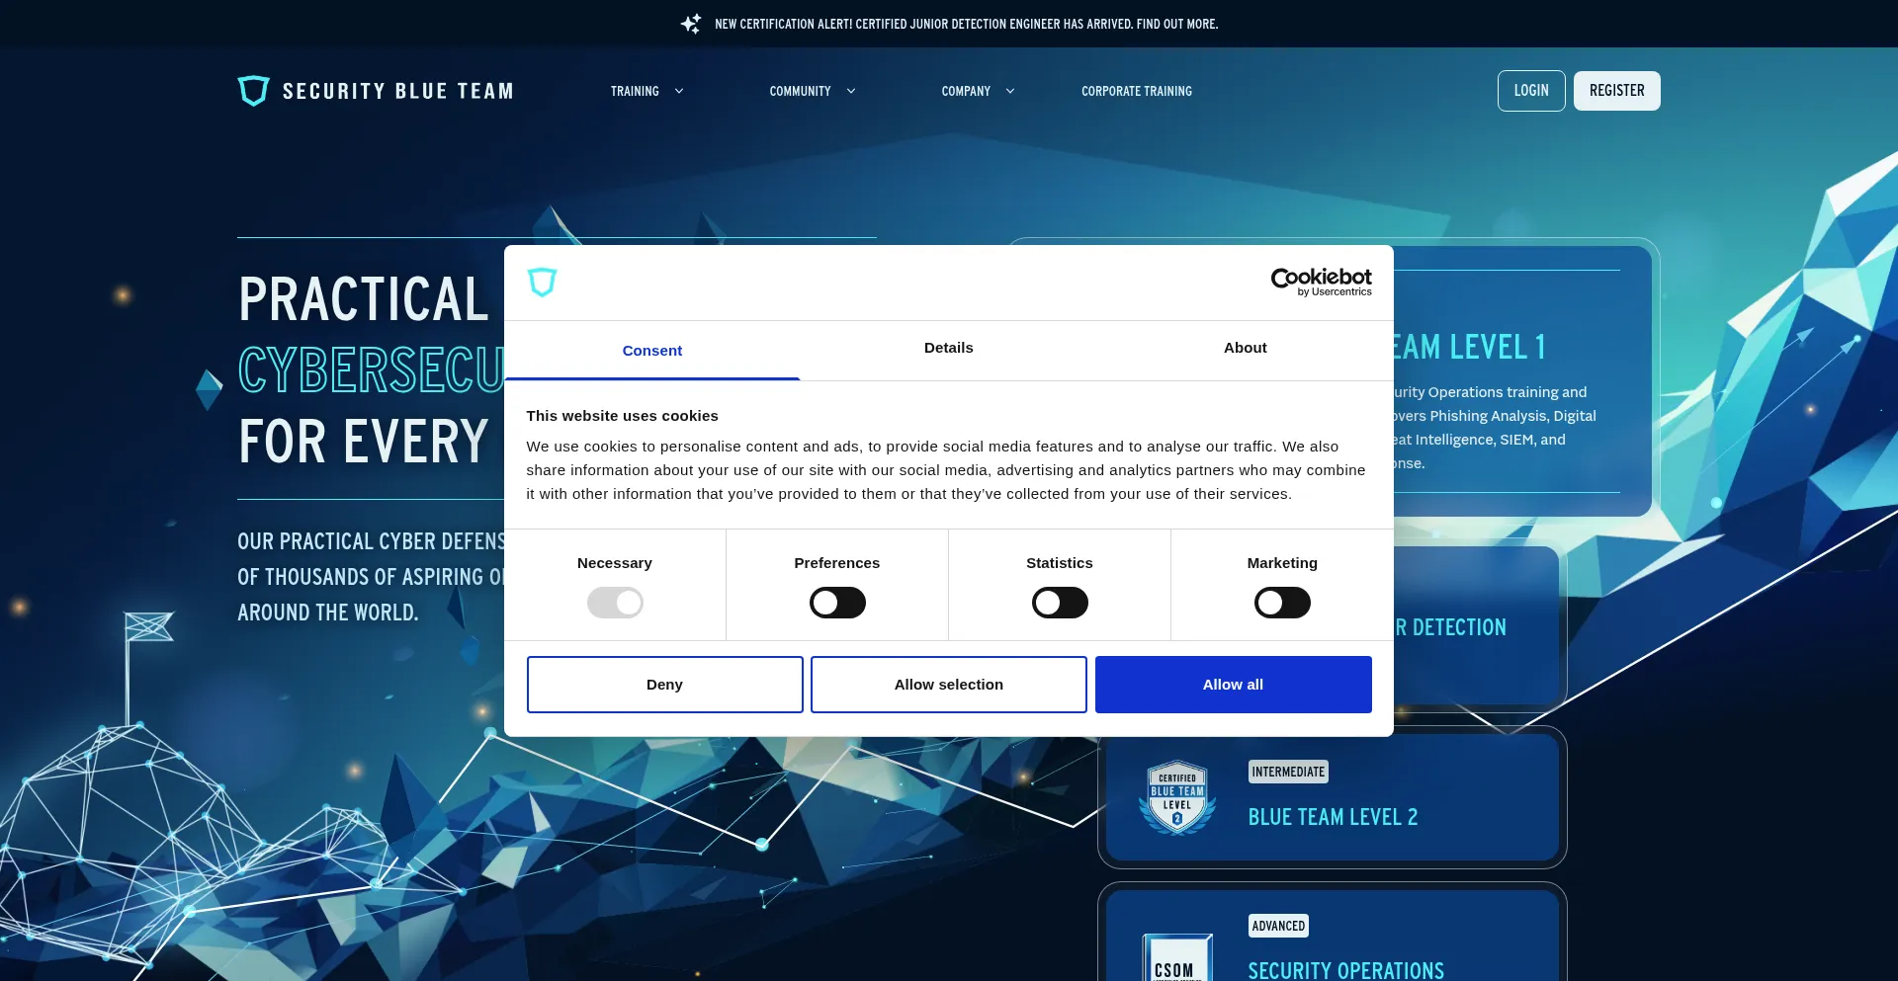Viewport: 1898px width, 981px height.
Task: Click the Necessary category label
Action: tap(615, 563)
